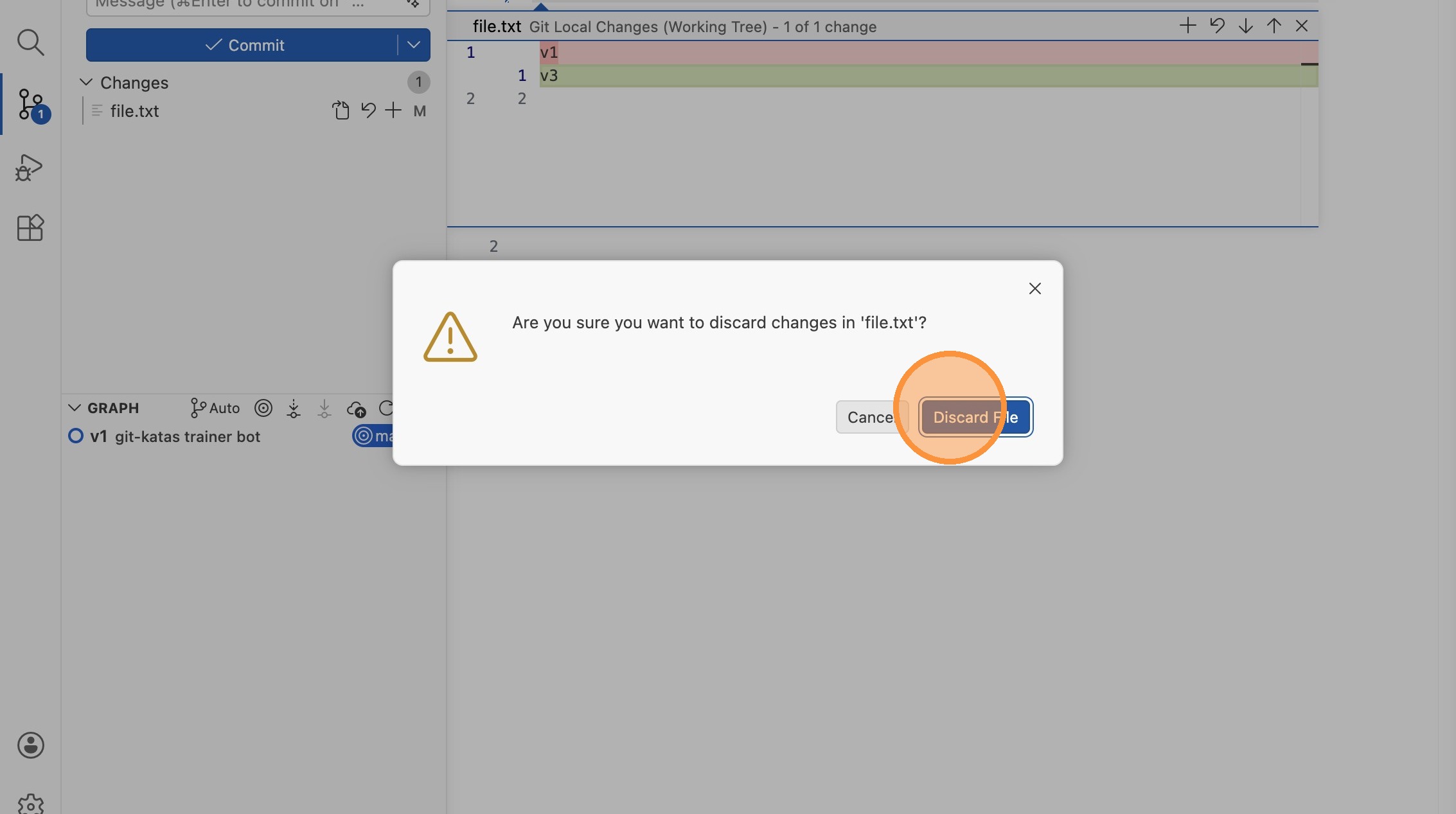Open the Run and Debug view
The image size is (1456, 814).
(x=29, y=168)
